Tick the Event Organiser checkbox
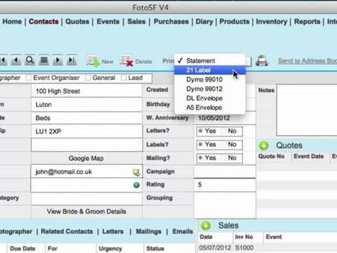The width and height of the screenshot is (337, 253). pos(29,78)
